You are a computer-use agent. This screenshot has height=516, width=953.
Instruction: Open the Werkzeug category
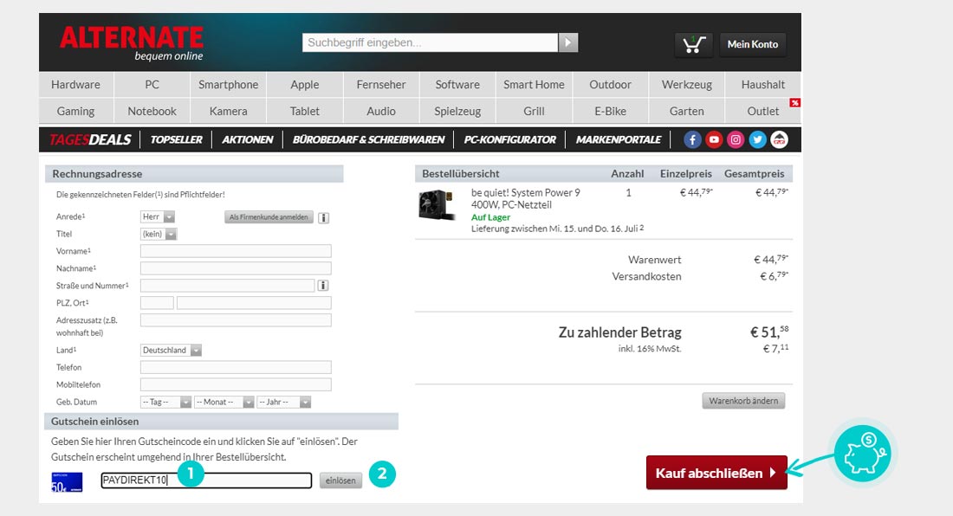click(x=687, y=84)
